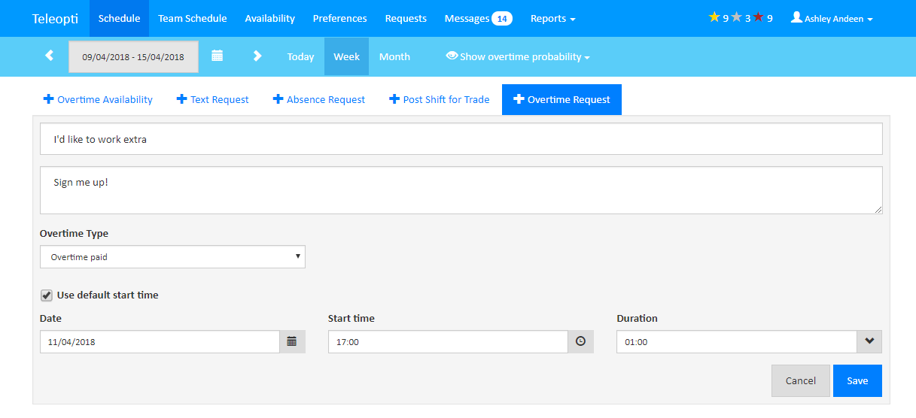The width and height of the screenshot is (916, 418).
Task: Cancel the overtime request
Action: (801, 380)
